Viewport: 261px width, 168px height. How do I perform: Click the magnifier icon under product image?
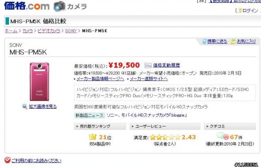tap(25, 106)
